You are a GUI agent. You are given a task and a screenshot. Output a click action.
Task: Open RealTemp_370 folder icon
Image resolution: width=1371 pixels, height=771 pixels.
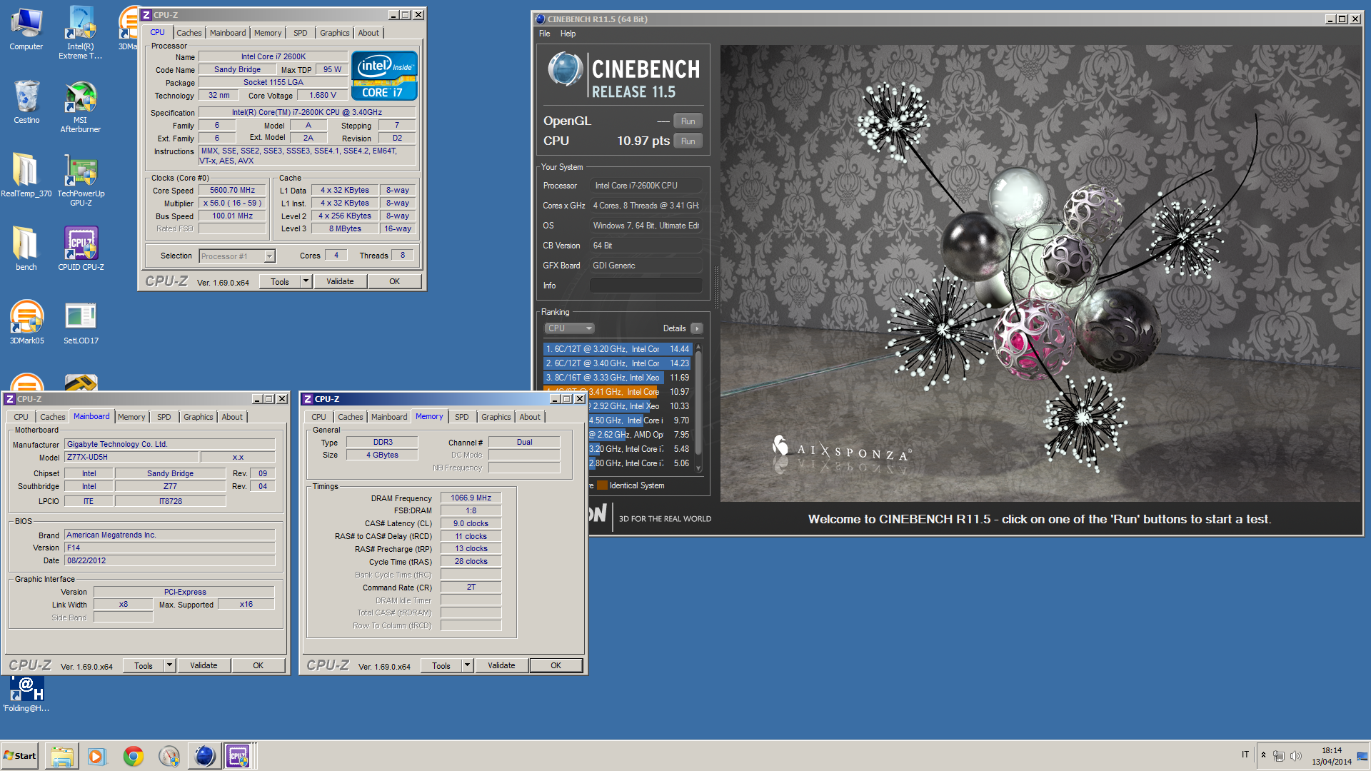[x=26, y=175]
